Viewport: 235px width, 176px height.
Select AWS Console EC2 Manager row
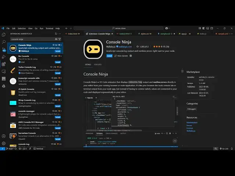[35, 125]
